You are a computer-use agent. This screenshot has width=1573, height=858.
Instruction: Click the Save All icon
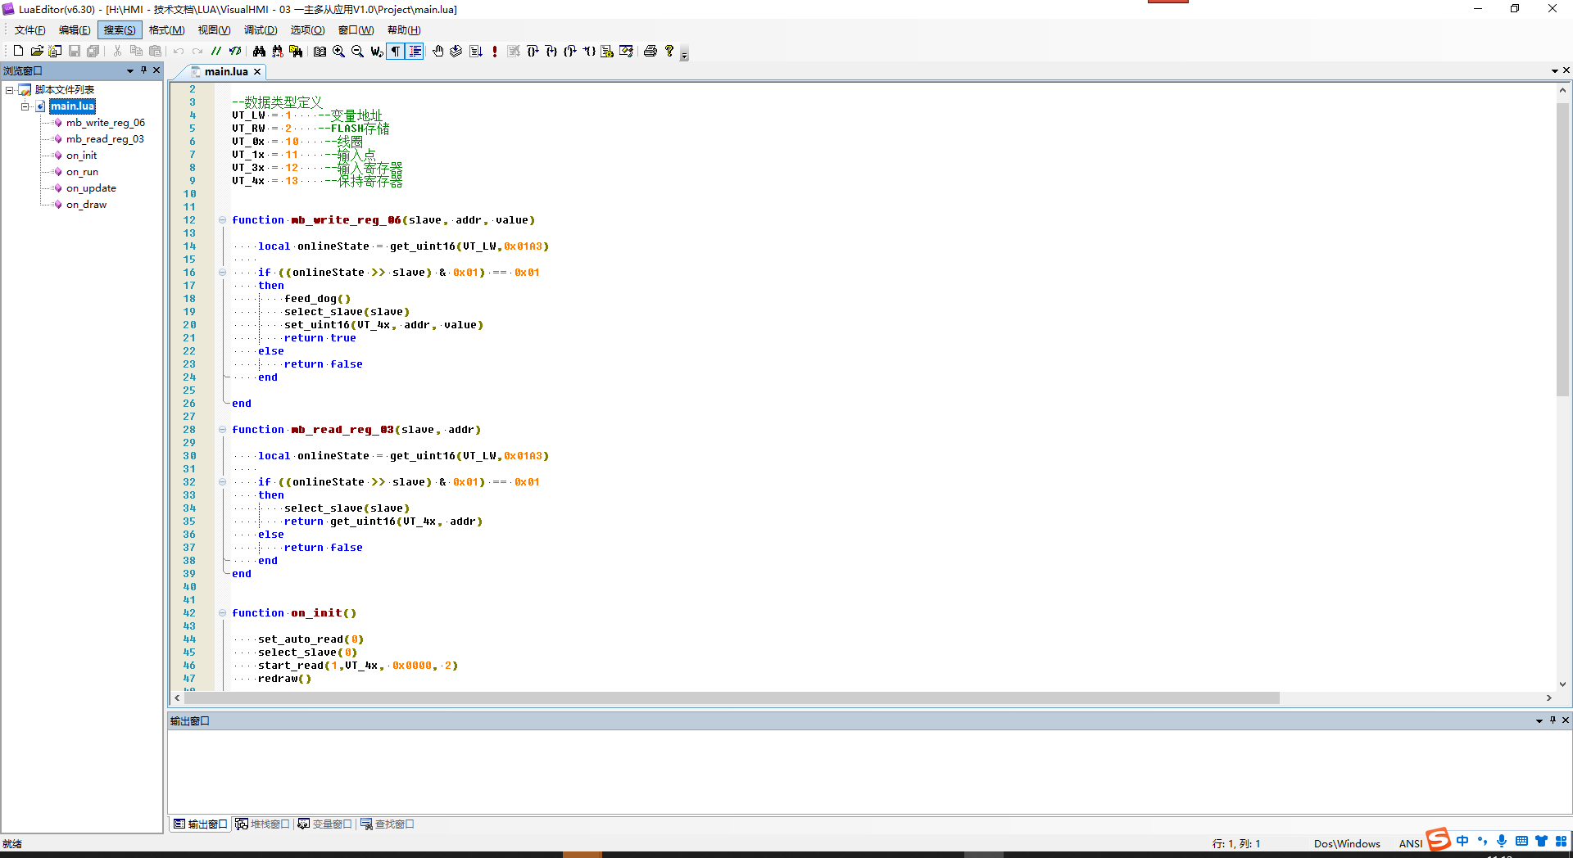click(93, 51)
